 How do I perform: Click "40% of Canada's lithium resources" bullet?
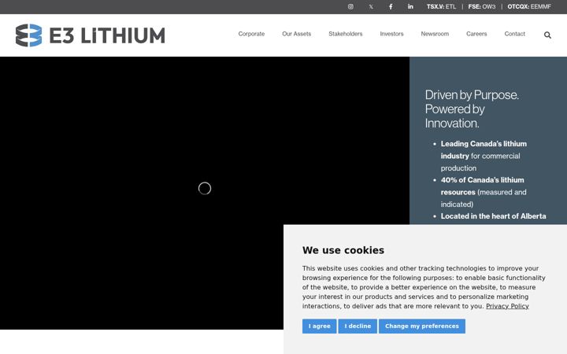(484, 192)
